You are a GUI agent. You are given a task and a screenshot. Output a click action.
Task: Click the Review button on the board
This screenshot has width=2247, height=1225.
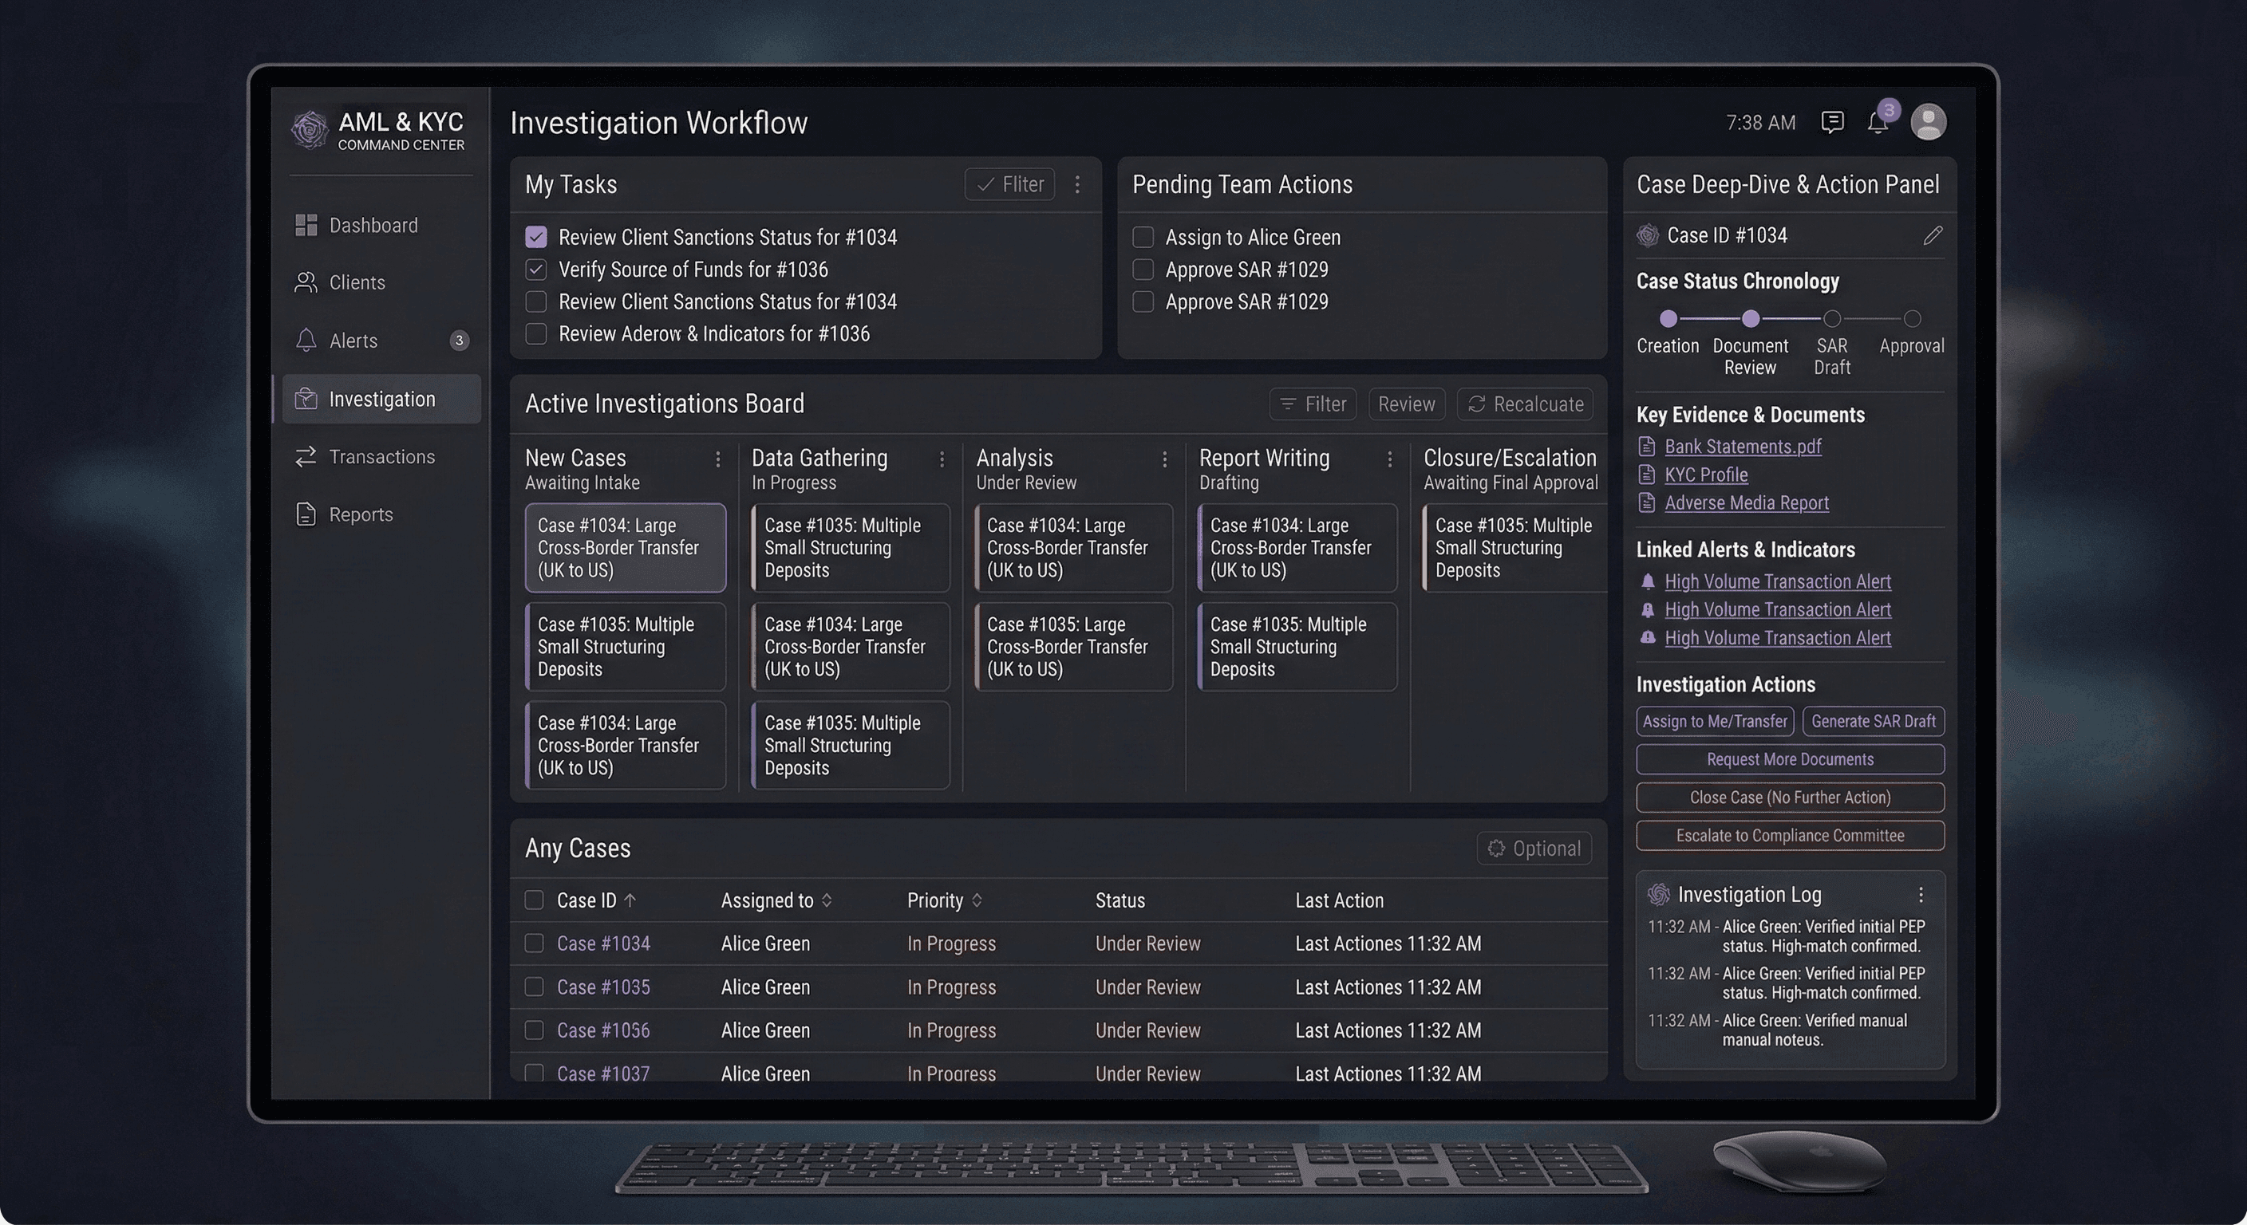coord(1406,404)
